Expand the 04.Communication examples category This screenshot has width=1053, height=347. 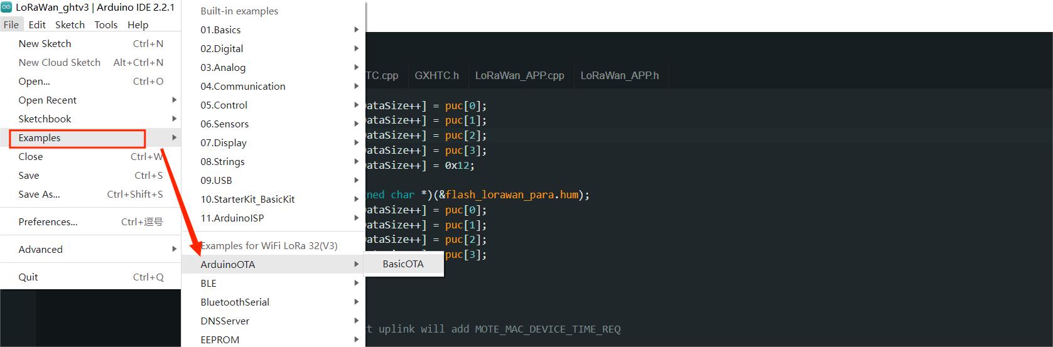(242, 86)
